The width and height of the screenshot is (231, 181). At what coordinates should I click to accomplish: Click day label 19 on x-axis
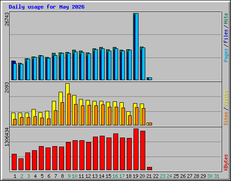pos(135,176)
